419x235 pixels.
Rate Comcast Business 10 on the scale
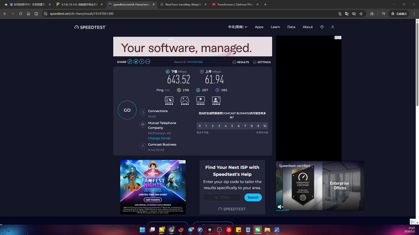coord(264,126)
